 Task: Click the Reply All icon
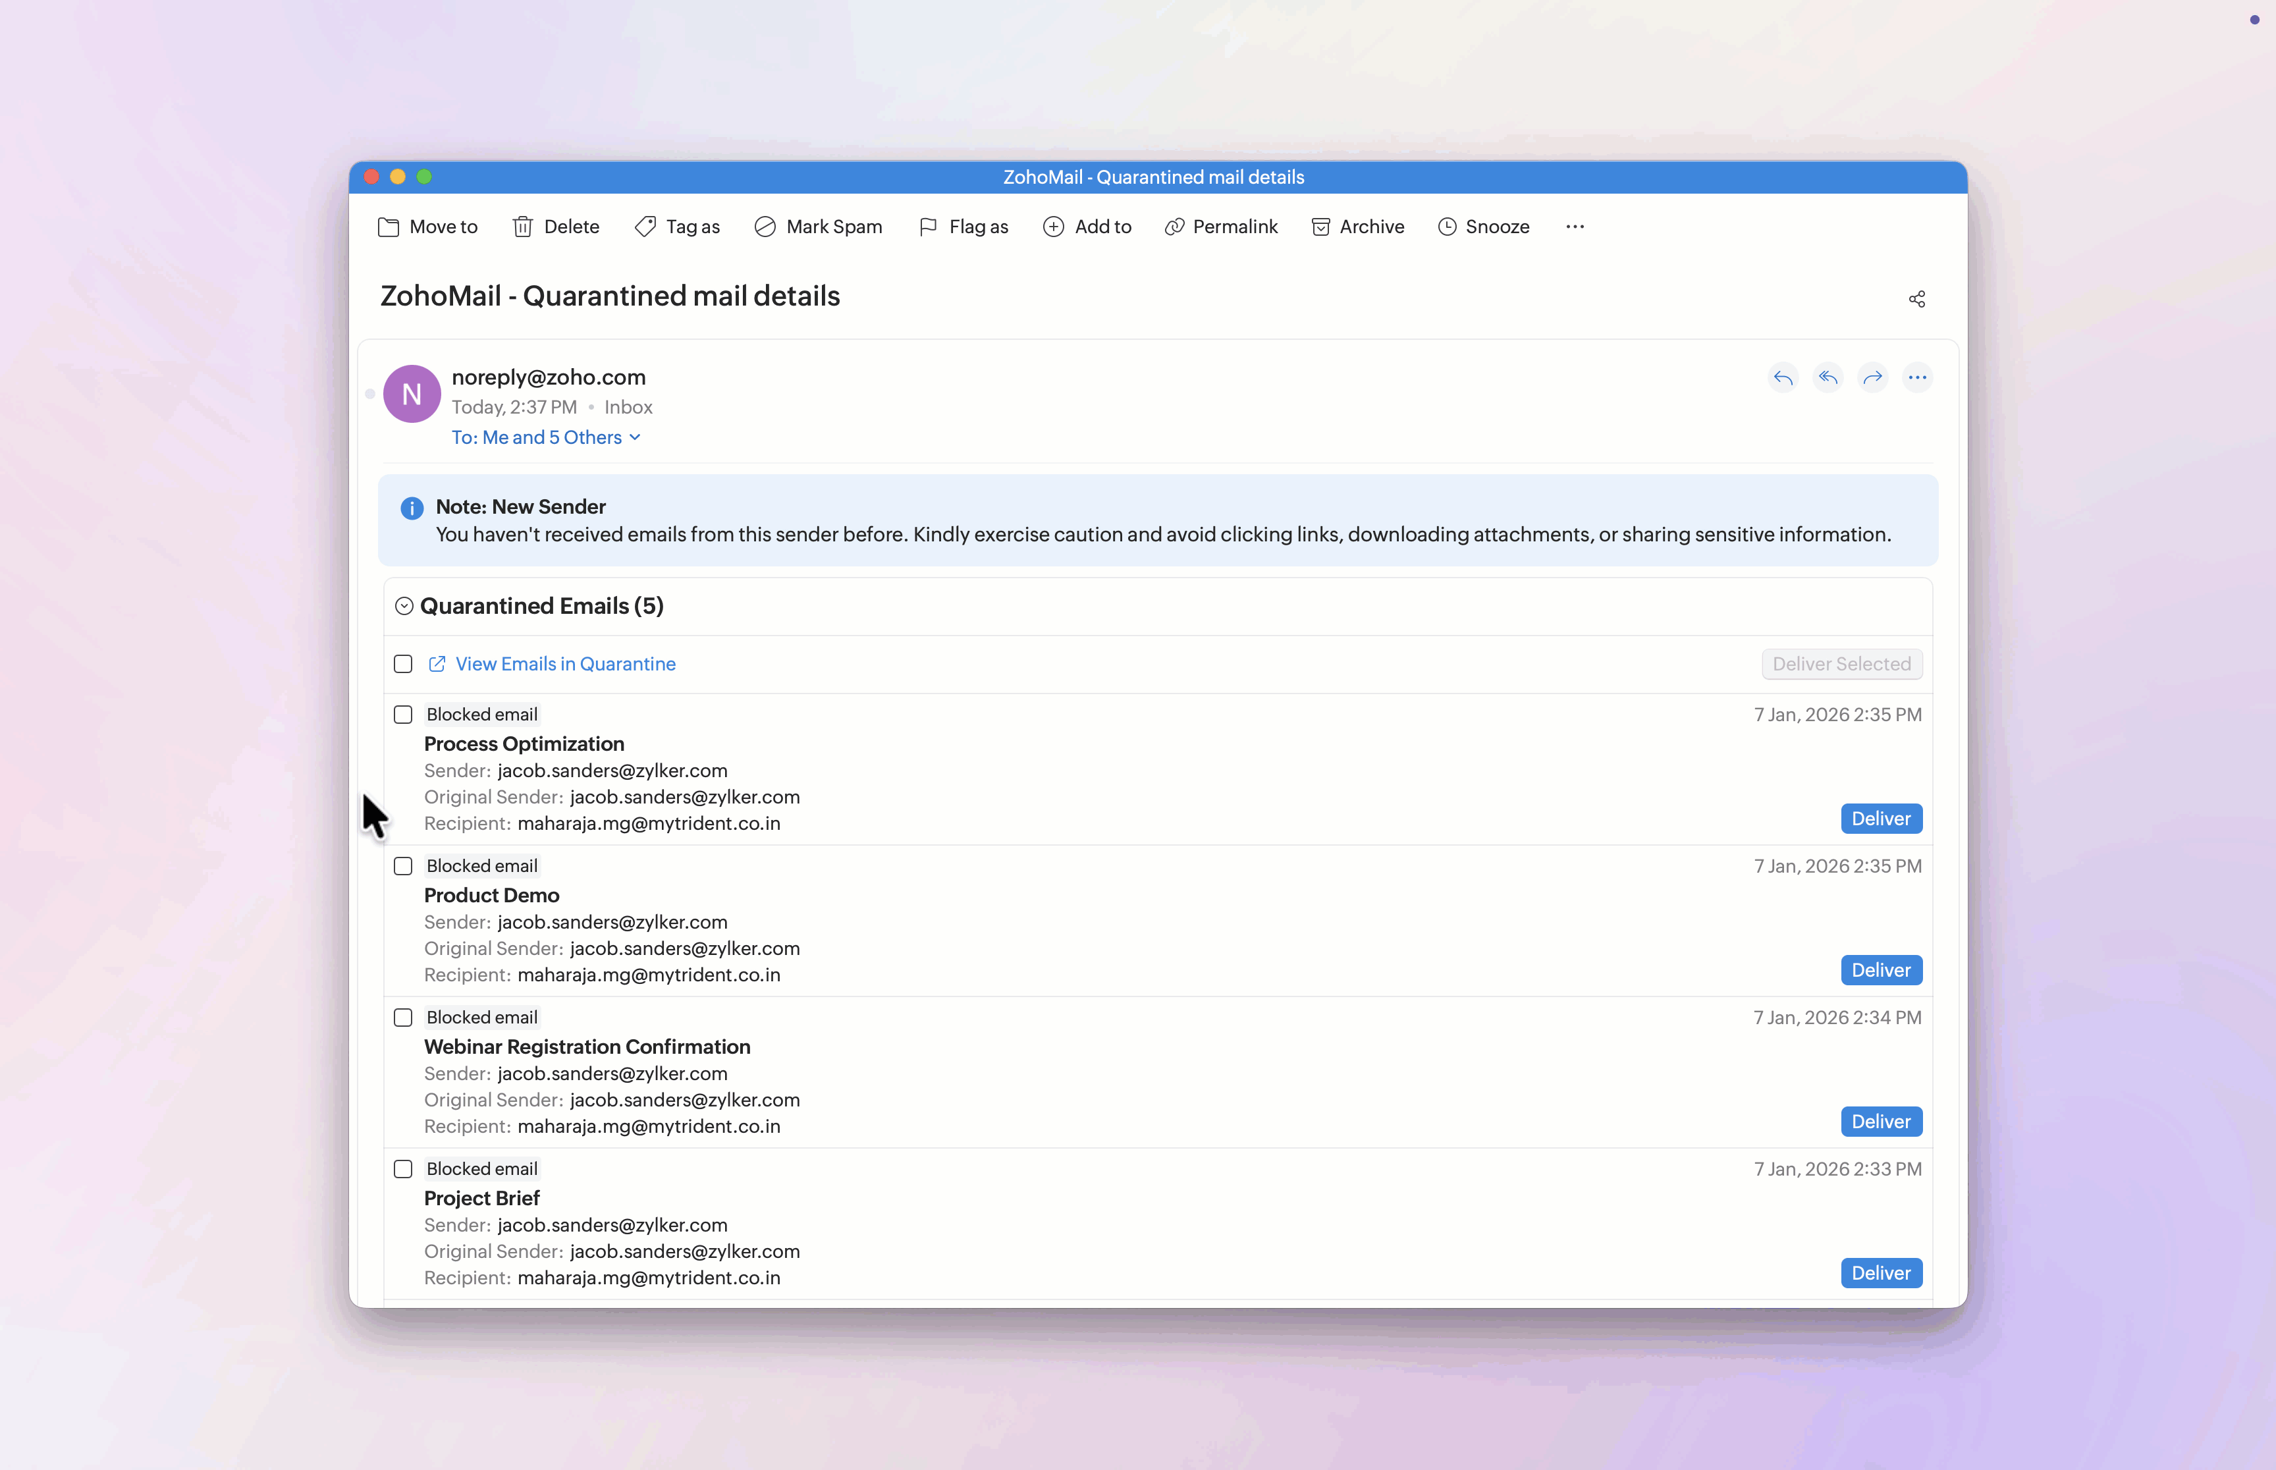pos(1828,378)
